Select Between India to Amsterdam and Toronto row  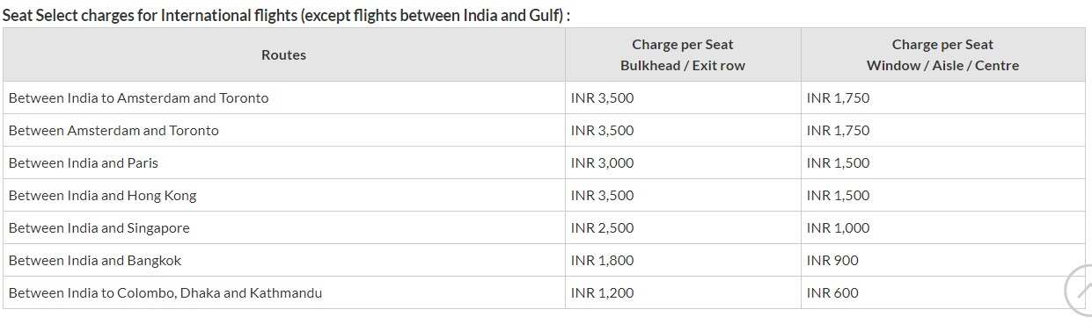click(544, 97)
